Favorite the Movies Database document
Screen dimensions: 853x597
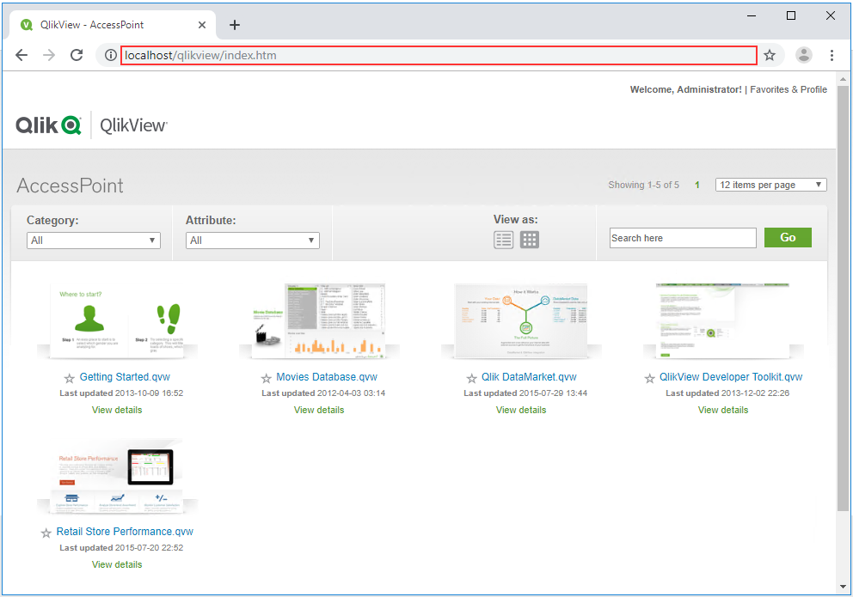(265, 376)
